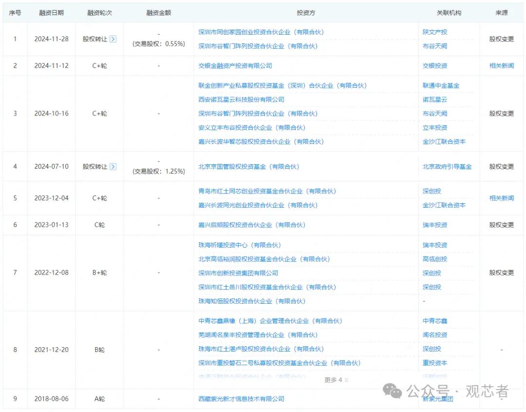
Task: View 相关新闻 source for 2024-11-12 round
Action: pyautogui.click(x=502, y=65)
